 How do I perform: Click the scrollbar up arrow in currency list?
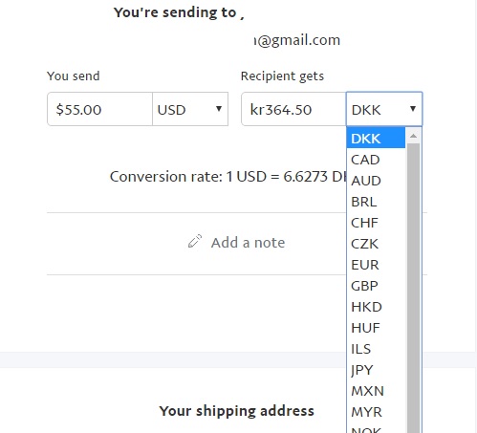pyautogui.click(x=413, y=136)
